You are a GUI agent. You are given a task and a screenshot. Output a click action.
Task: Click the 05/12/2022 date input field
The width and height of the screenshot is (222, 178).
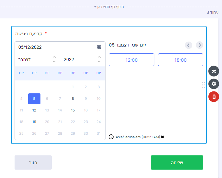click(x=55, y=47)
